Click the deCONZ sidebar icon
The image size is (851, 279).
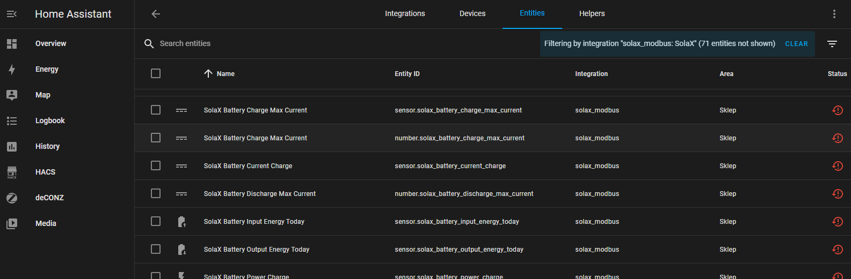point(12,198)
